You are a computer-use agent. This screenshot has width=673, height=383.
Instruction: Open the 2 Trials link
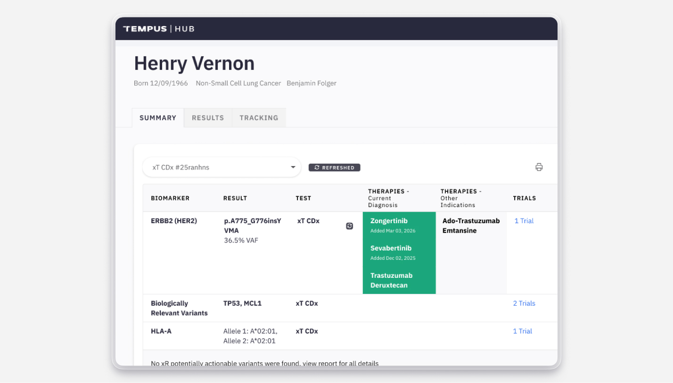[x=524, y=303]
